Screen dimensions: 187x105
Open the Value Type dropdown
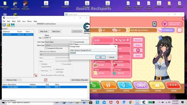click(58, 45)
